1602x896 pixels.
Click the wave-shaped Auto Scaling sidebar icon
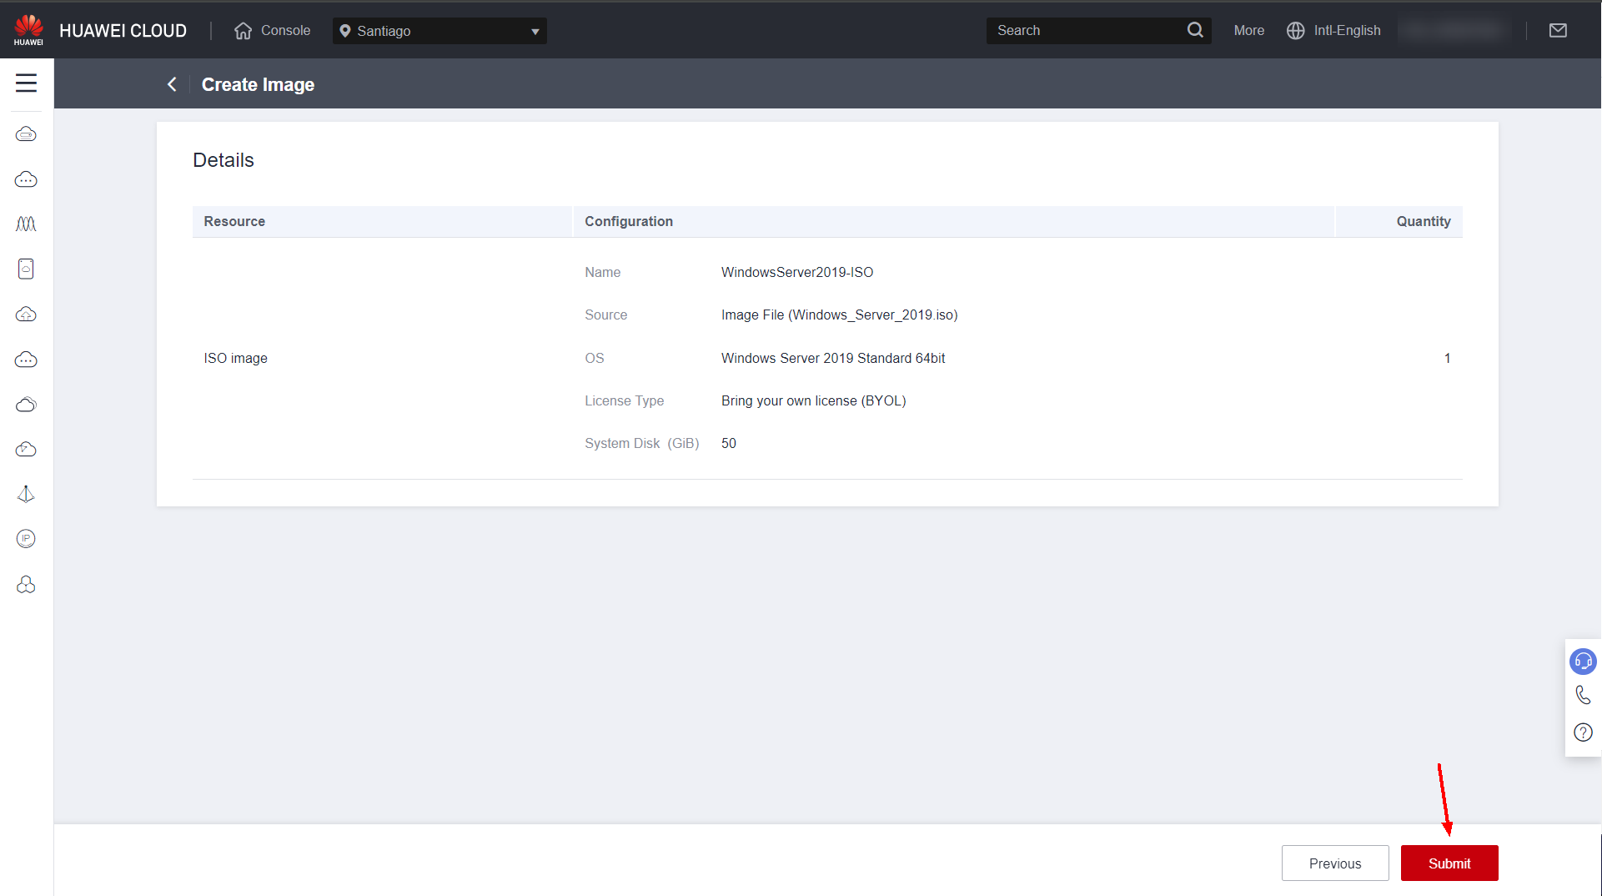tap(26, 224)
